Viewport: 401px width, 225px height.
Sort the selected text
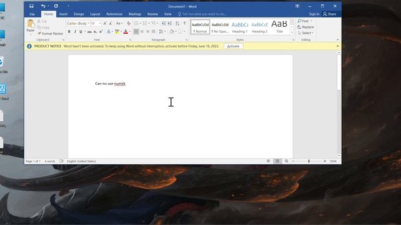point(177,24)
